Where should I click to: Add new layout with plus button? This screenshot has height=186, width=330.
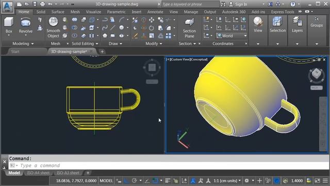pos(88,173)
